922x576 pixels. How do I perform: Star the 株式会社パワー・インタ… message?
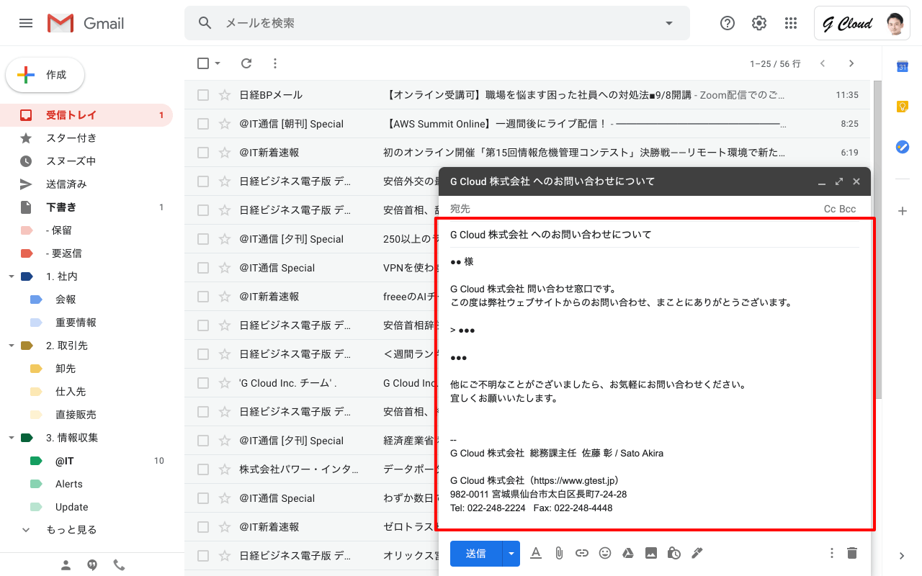point(225,469)
